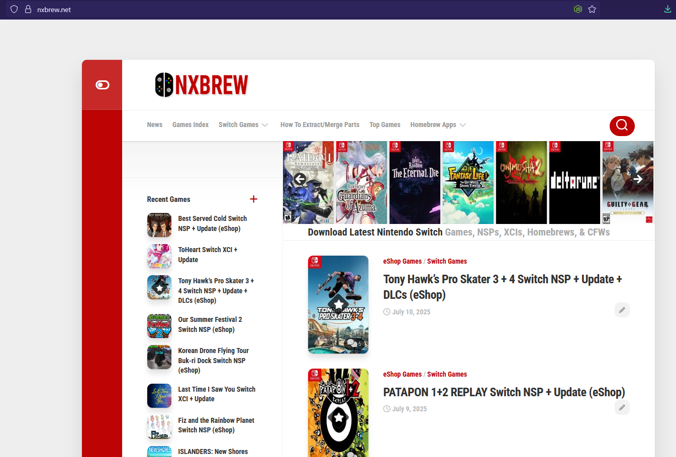The image size is (676, 457).
Task: Open the red search button
Action: pyautogui.click(x=622, y=126)
